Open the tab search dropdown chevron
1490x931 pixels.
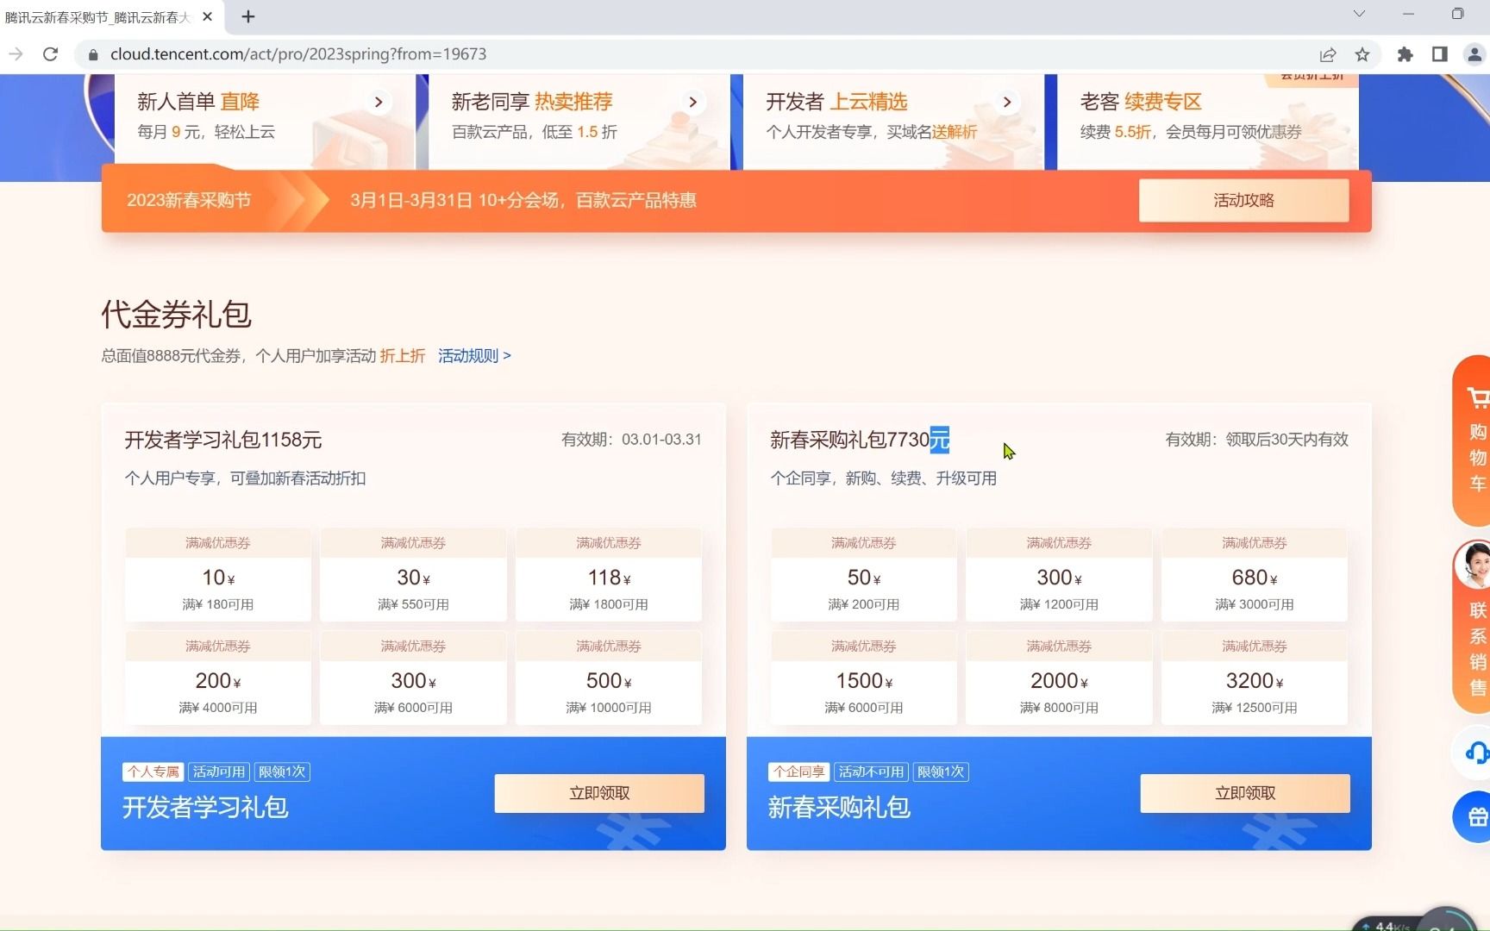click(1359, 14)
